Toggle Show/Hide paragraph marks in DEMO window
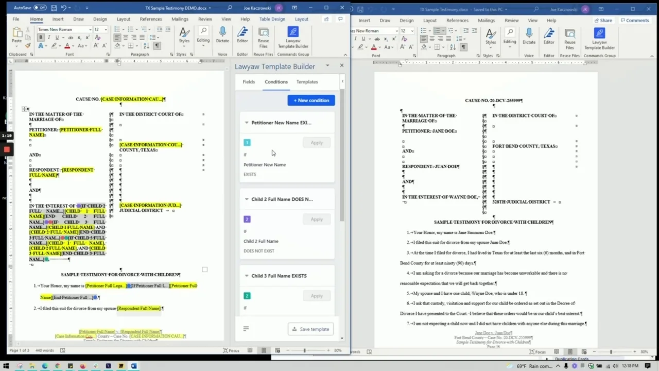 157,46
